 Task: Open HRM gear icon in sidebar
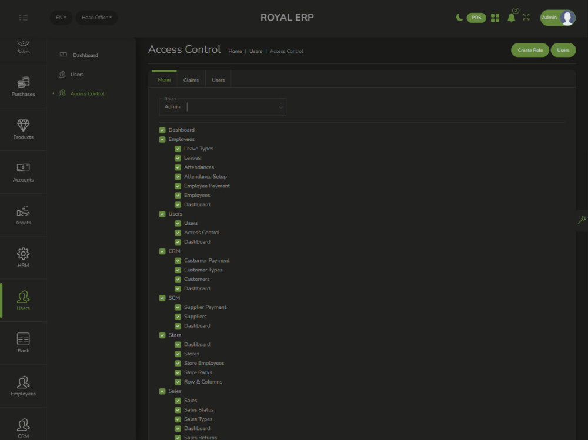click(x=24, y=254)
